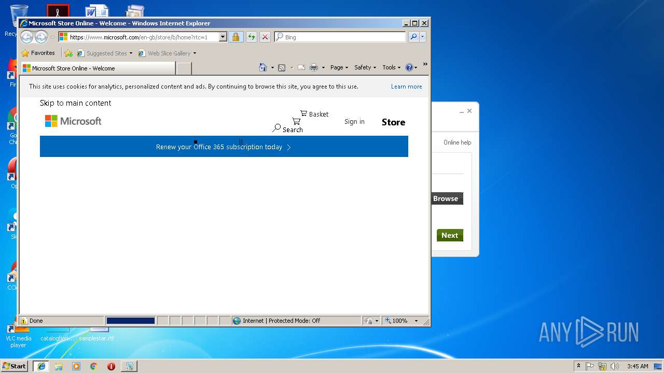This screenshot has width=664, height=373.
Task: Open Chrome from the taskbar
Action: tap(94, 366)
